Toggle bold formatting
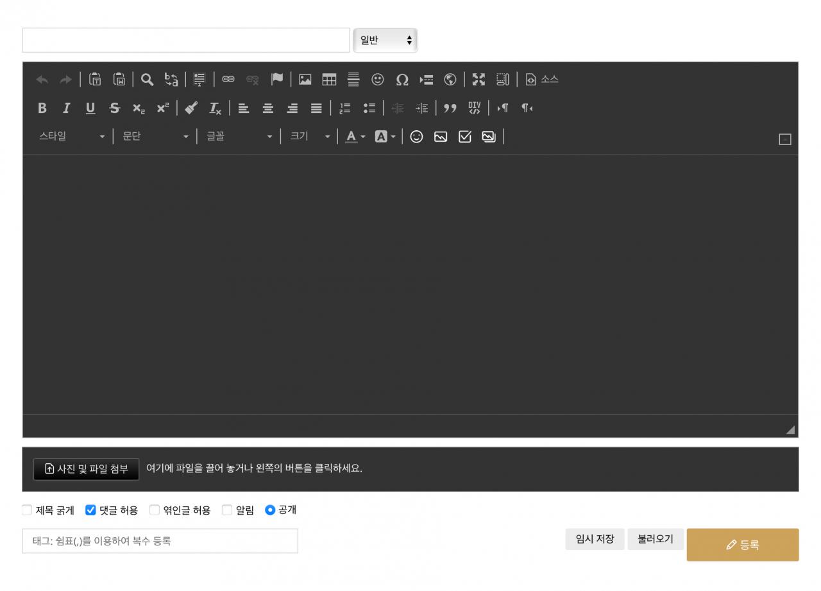 coord(42,108)
